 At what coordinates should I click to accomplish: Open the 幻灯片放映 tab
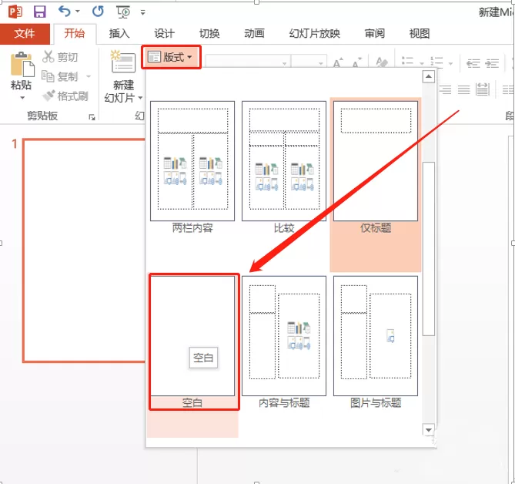[x=314, y=33]
